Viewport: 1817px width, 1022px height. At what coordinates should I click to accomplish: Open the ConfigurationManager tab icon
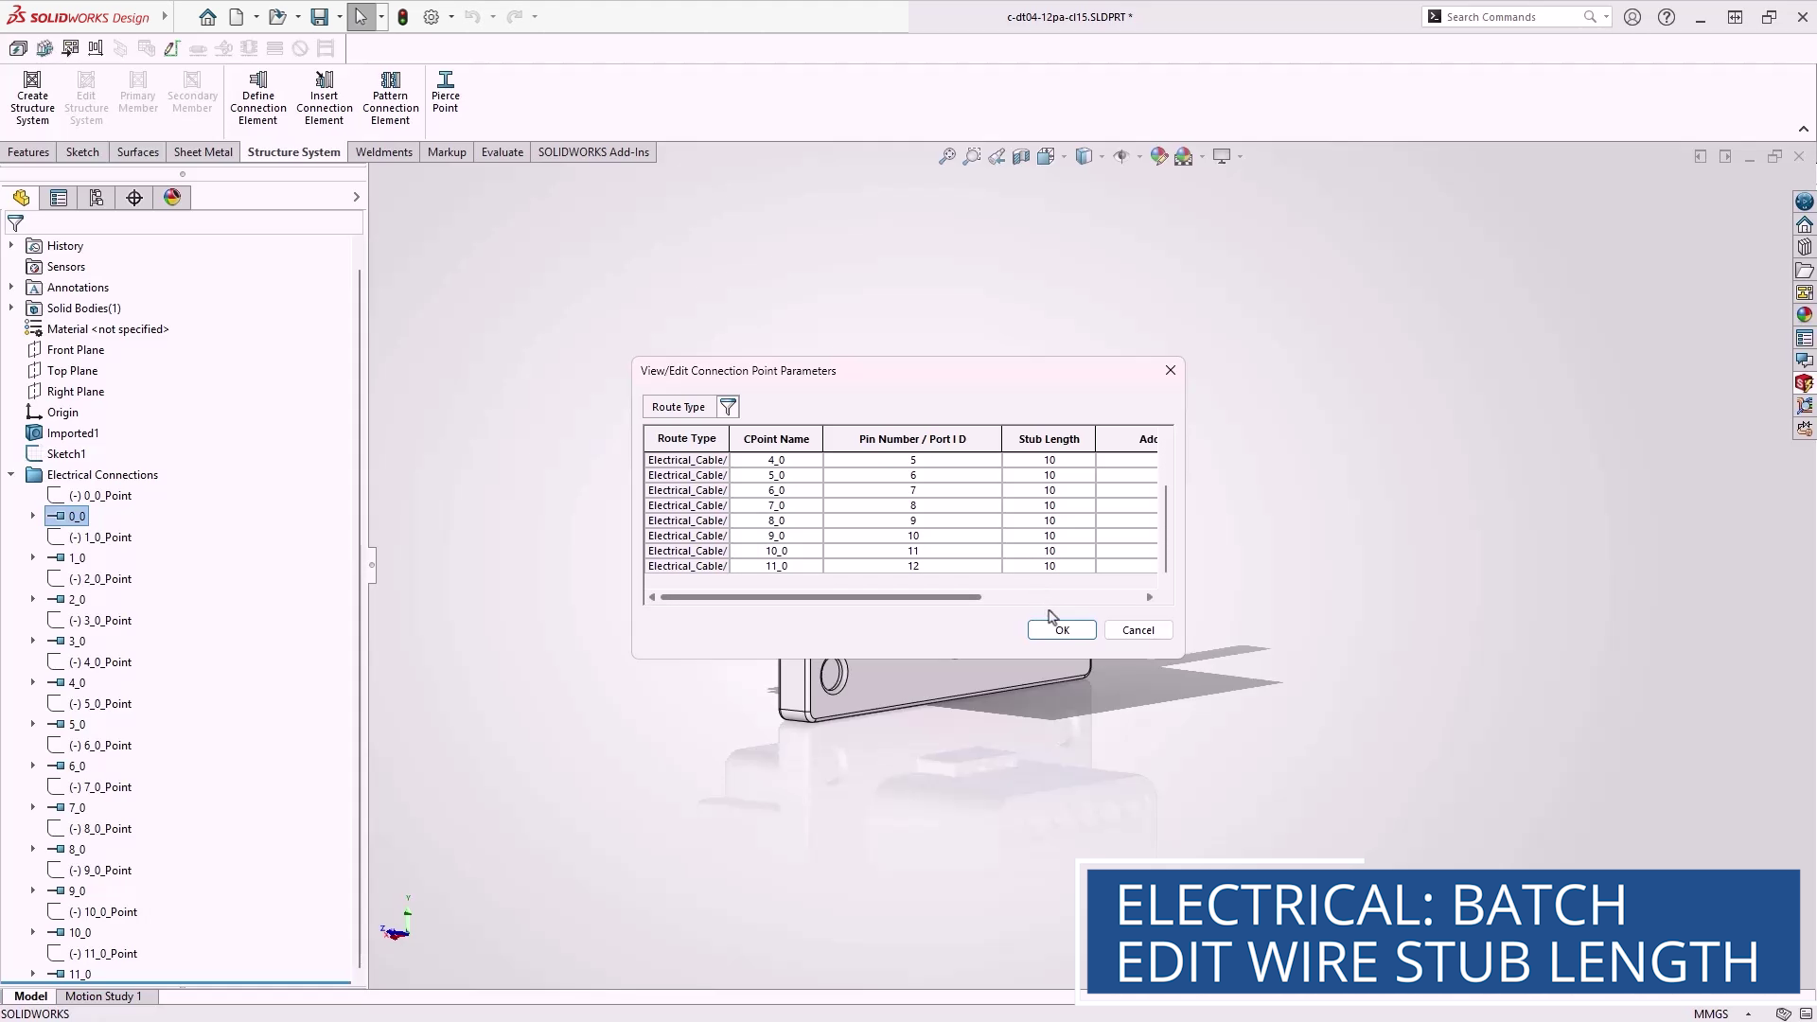point(97,198)
